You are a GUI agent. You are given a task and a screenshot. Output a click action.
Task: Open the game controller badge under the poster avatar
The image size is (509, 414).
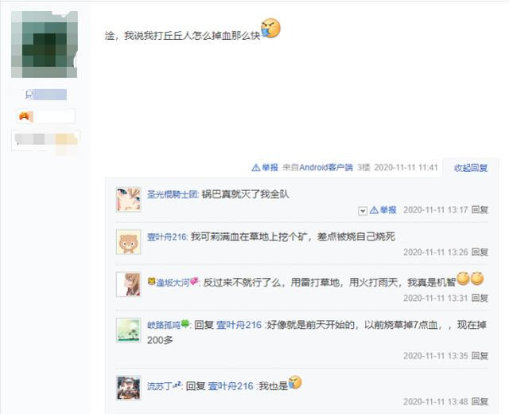point(26,116)
